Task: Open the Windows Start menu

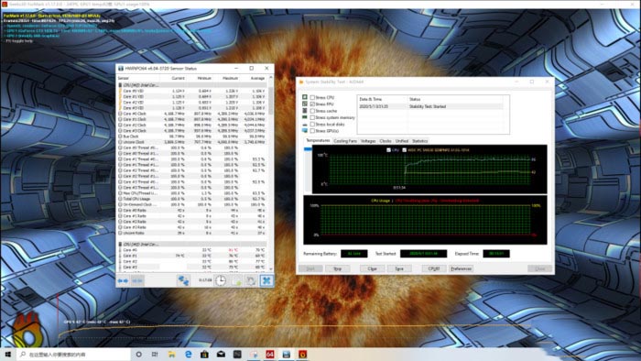Action: point(7,354)
